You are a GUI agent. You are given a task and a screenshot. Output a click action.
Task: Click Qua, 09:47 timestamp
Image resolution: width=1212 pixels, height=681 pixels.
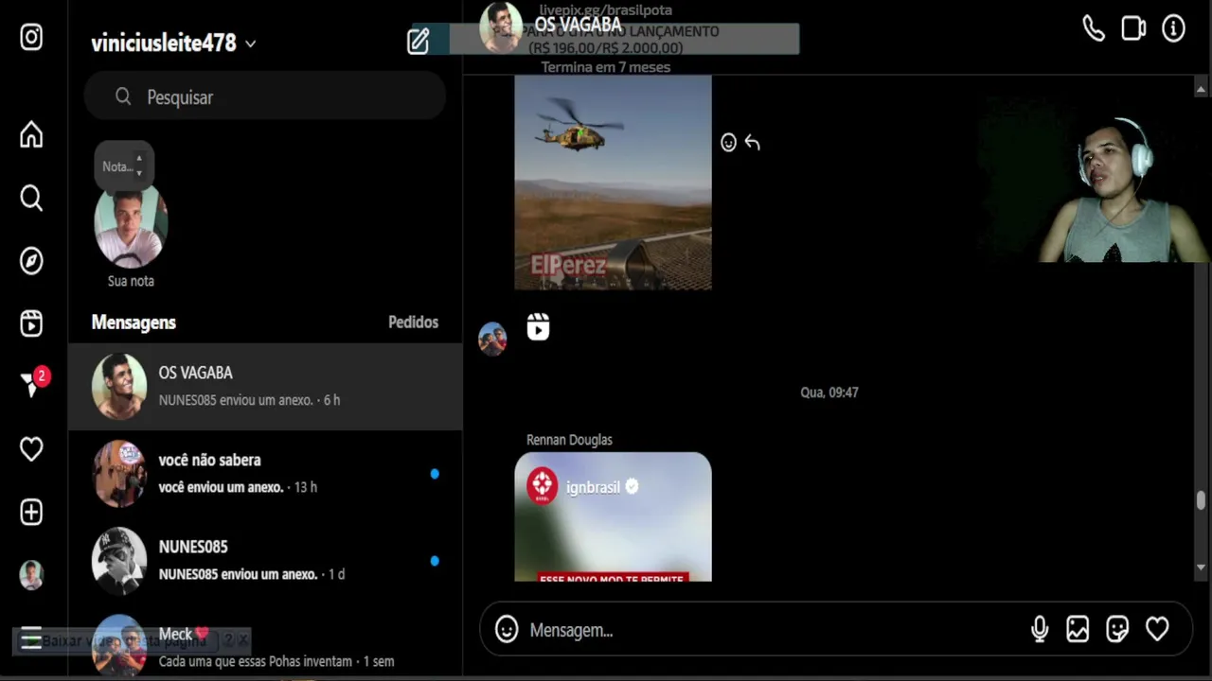pos(829,392)
